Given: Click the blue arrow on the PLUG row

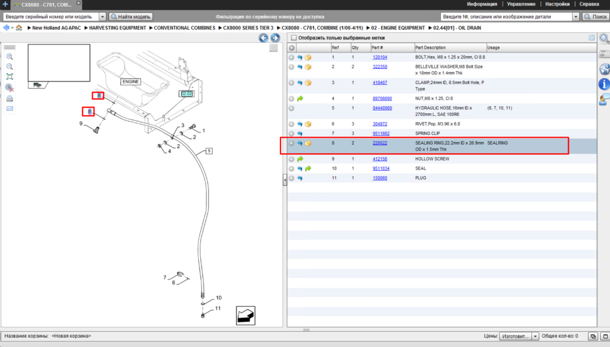Looking at the screenshot, I should coord(300,178).
